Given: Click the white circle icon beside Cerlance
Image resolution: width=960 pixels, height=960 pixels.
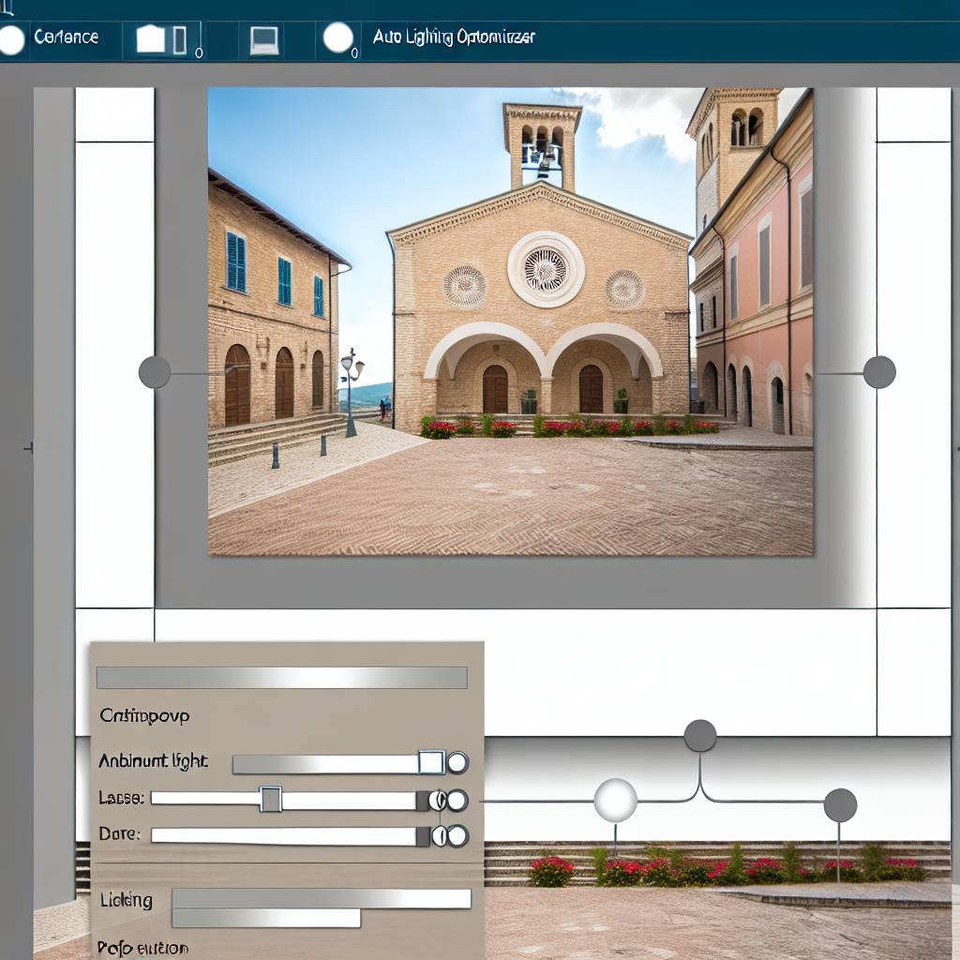Looking at the screenshot, I should 11,39.
